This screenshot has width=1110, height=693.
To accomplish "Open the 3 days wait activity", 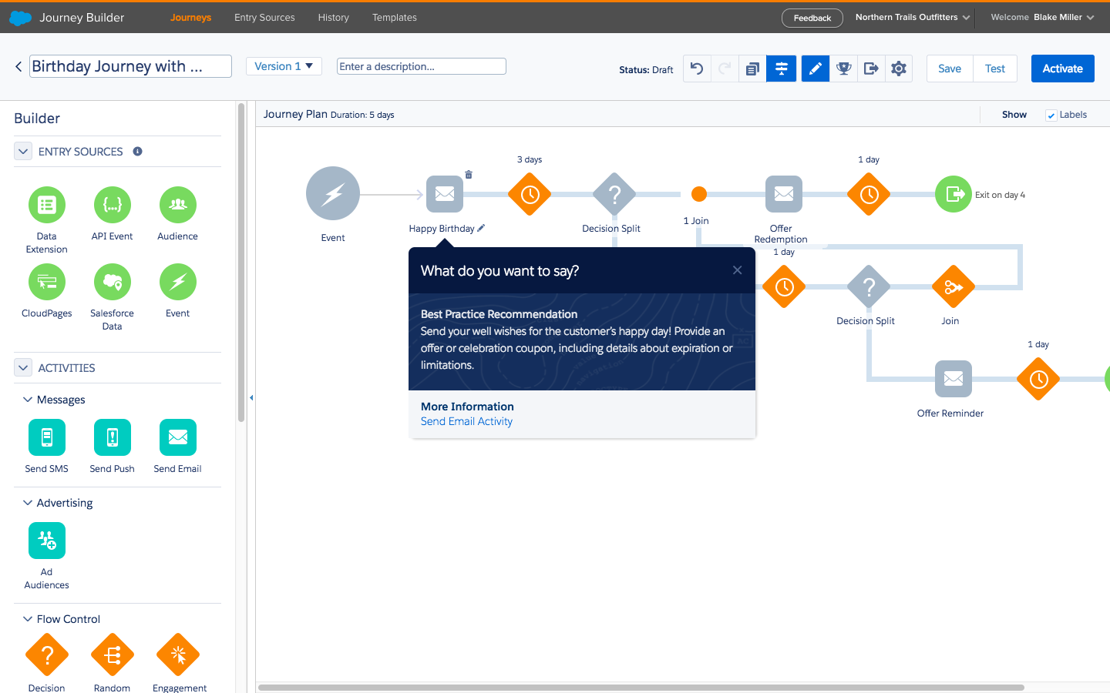I will click(530, 195).
